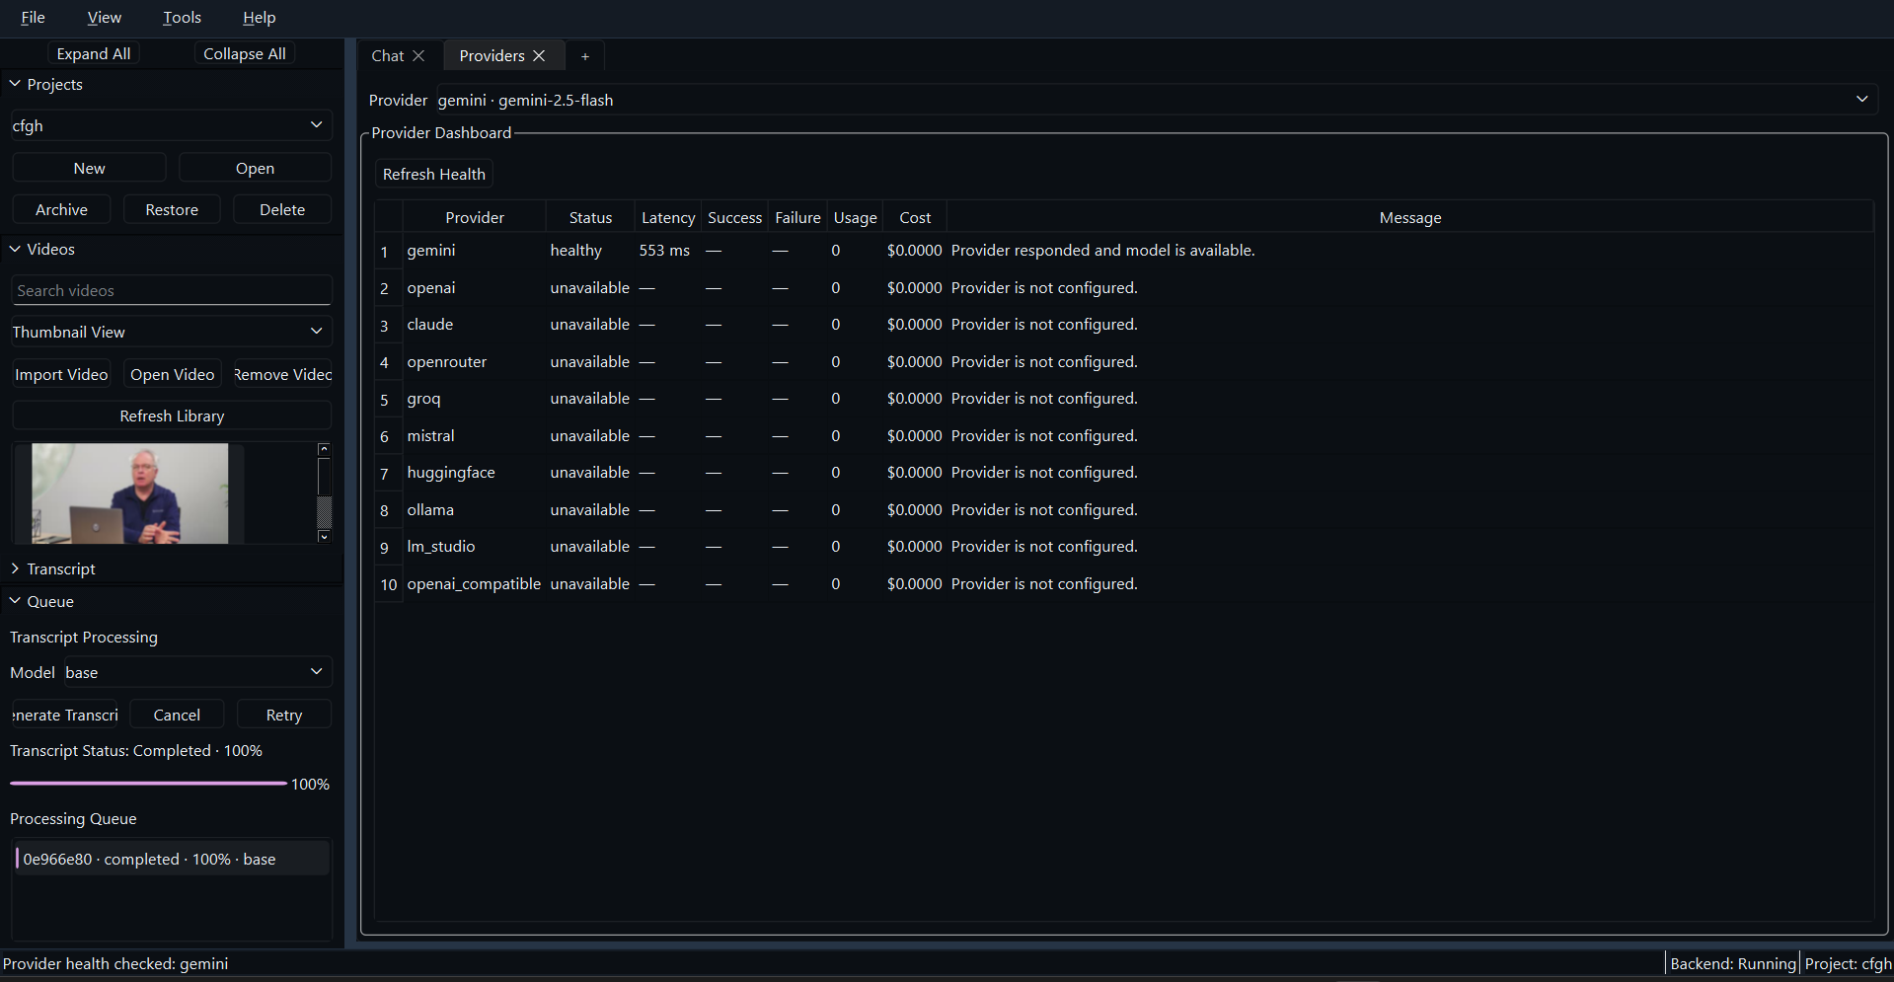
Task: Click Refresh Health button
Action: click(434, 174)
